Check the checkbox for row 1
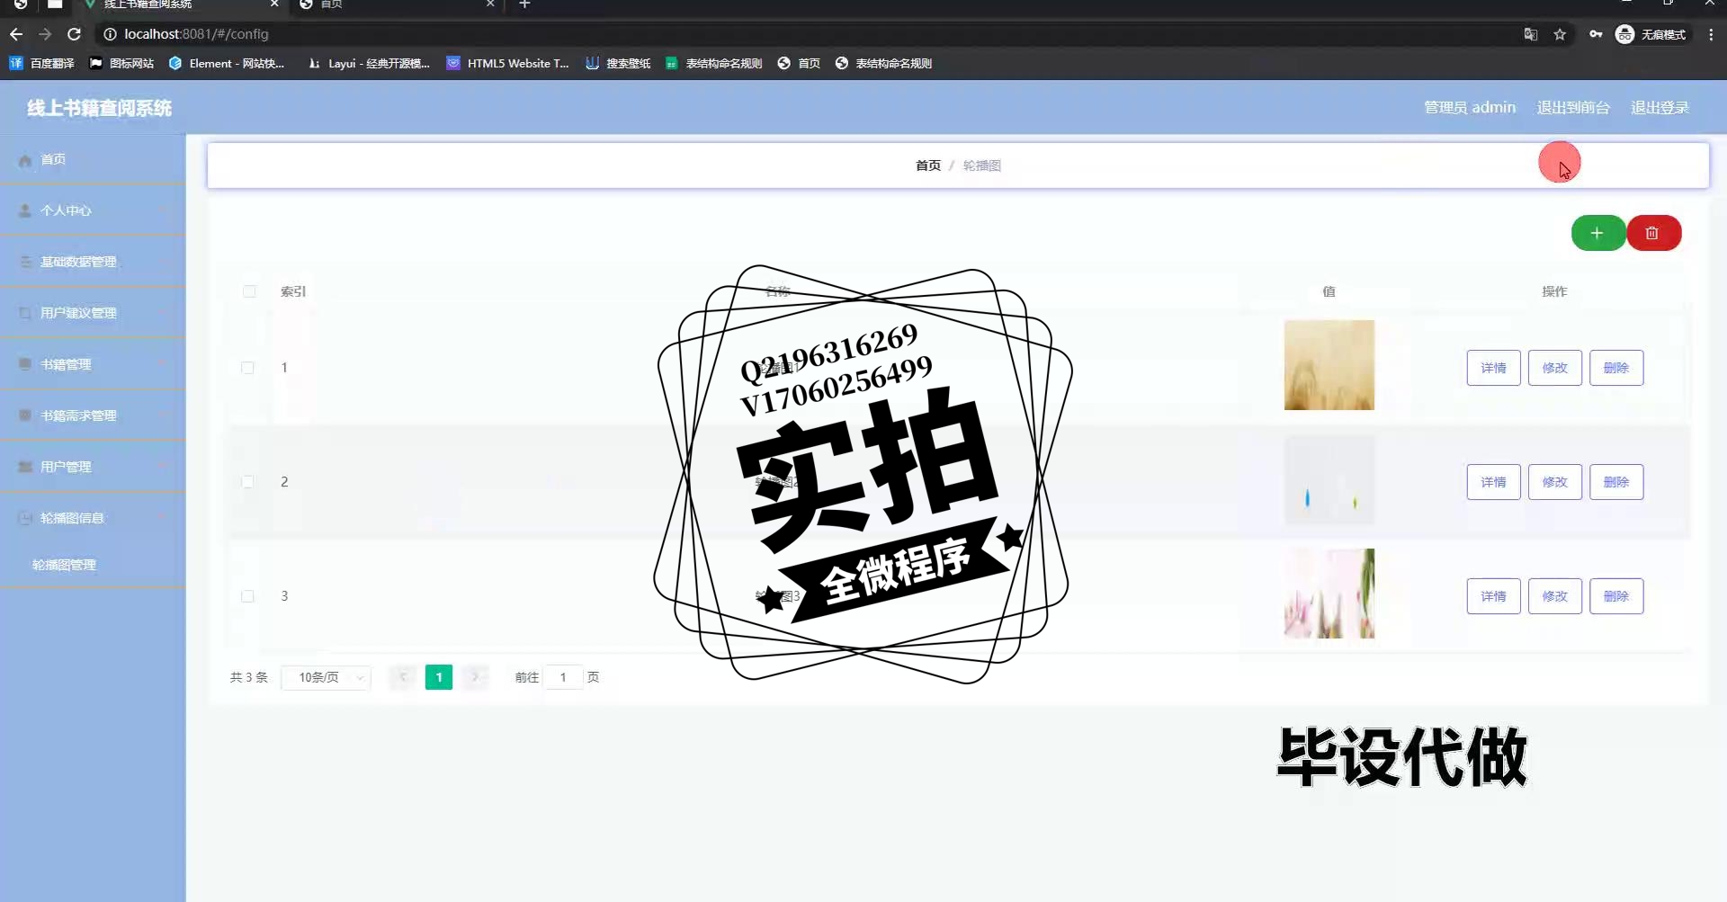This screenshot has height=902, width=1727. coord(247,368)
